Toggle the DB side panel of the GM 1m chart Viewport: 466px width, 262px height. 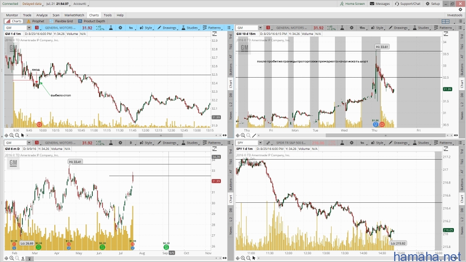231,95
